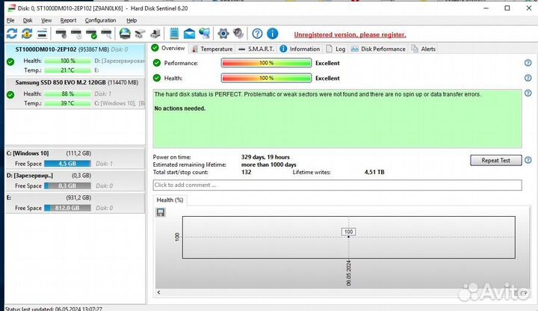The image size is (538, 311).
Task: Open settings with the gear icon
Action: click(223, 34)
